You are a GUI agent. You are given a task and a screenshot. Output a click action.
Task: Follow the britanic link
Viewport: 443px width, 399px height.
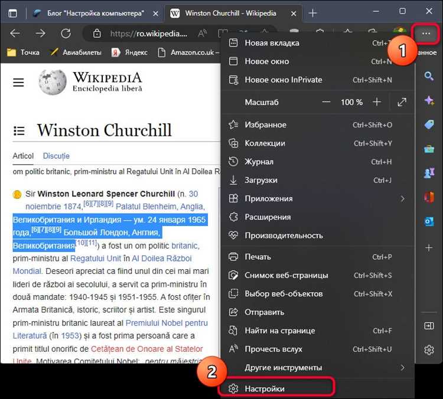coord(185,246)
